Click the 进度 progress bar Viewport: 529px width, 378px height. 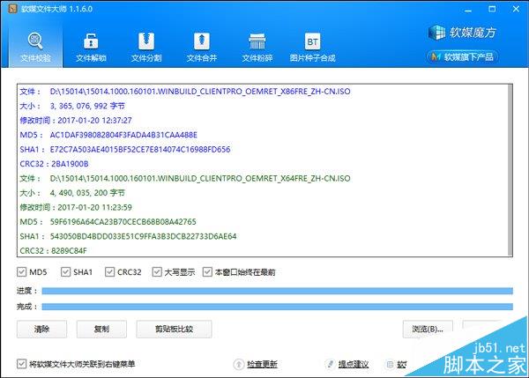point(278,291)
